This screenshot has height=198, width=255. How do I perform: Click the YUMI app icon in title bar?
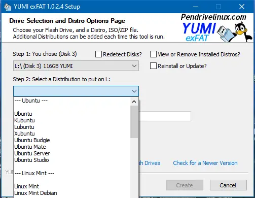(x=7, y=7)
